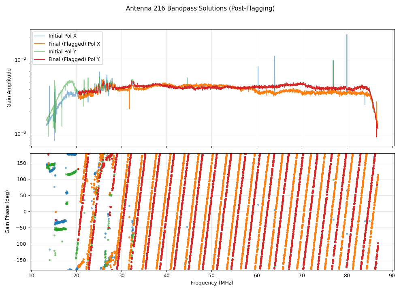The image size is (401, 291).
Task: Click the "Gain Phase (deg)" y-axis label
Action: pos(7,211)
